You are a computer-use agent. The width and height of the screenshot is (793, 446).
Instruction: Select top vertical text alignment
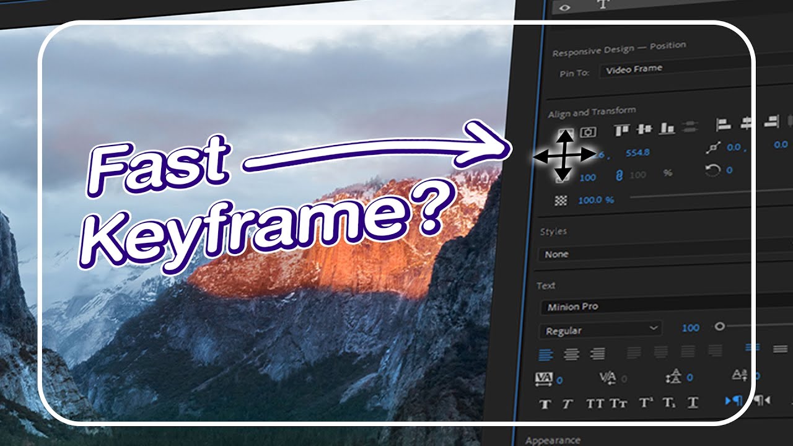(752, 348)
